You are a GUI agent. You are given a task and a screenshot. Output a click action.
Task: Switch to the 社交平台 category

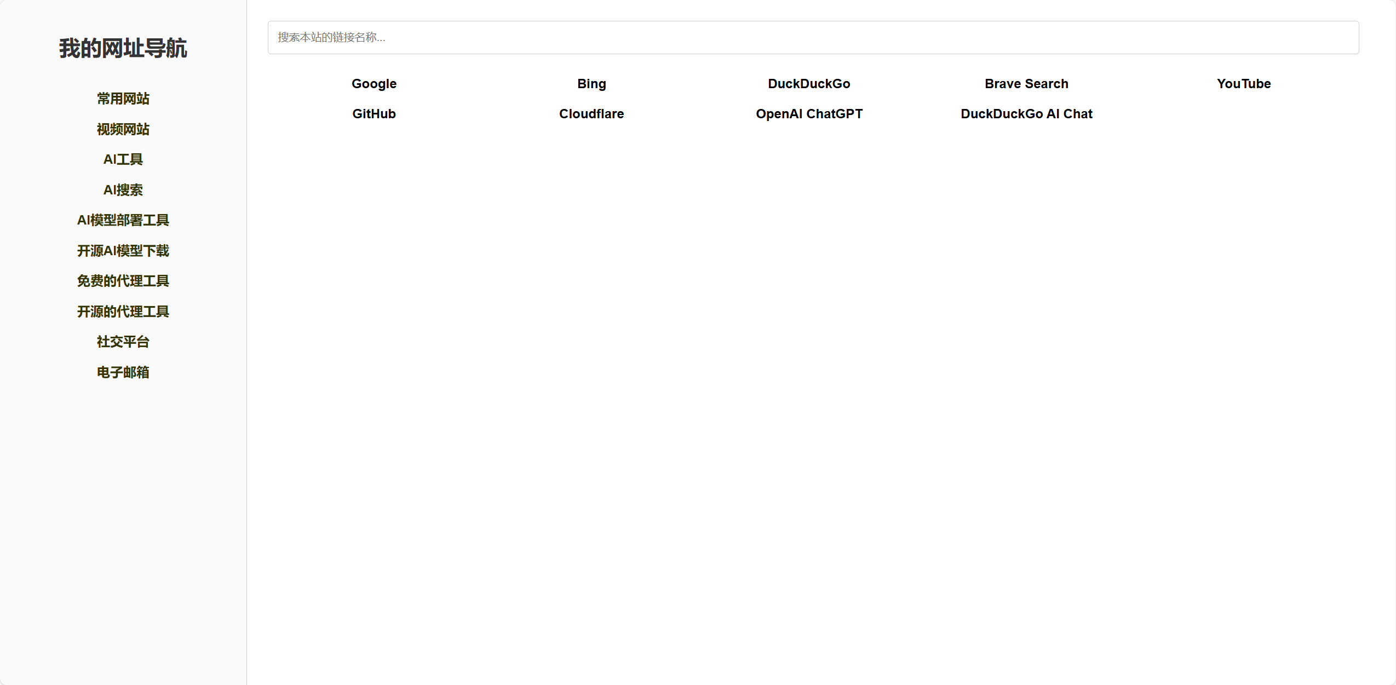[123, 342]
